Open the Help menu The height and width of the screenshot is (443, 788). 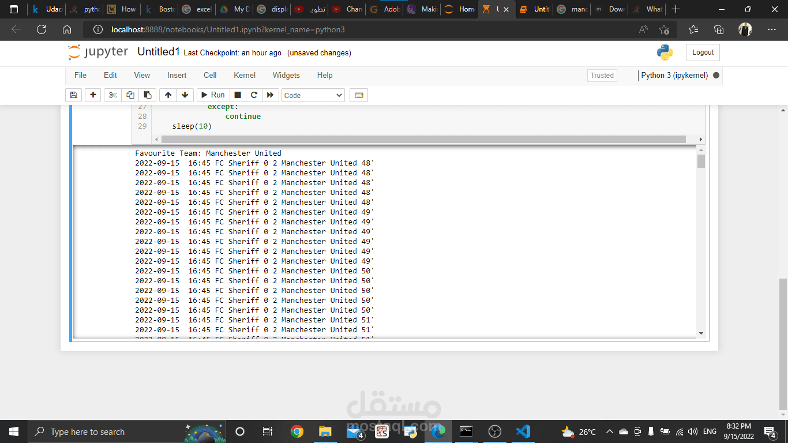(325, 76)
